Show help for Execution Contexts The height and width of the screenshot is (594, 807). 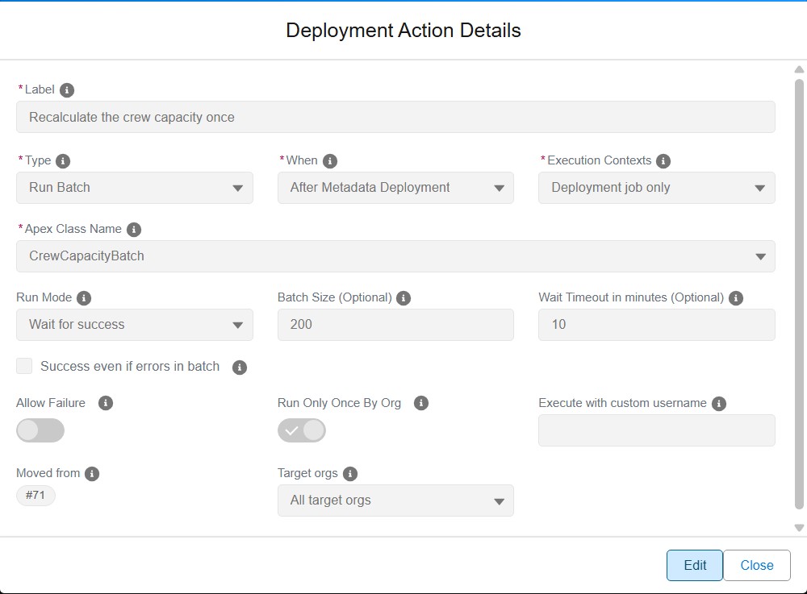pyautogui.click(x=663, y=161)
